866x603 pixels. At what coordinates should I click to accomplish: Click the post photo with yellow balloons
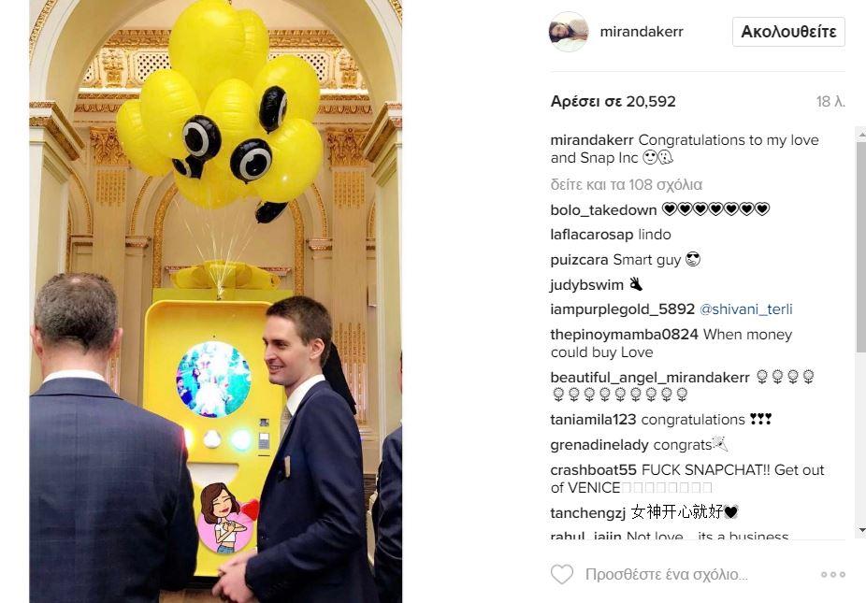click(215, 301)
